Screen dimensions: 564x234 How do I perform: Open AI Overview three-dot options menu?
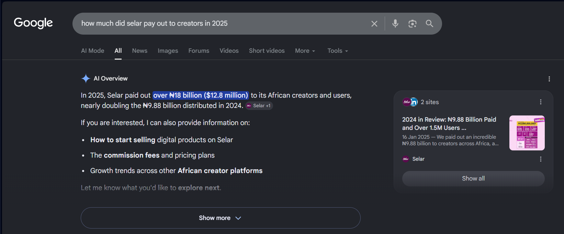pos(549,79)
